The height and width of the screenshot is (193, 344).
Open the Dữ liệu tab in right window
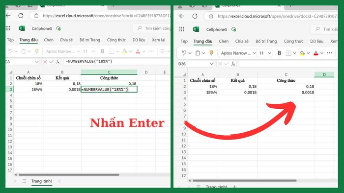(x=317, y=41)
